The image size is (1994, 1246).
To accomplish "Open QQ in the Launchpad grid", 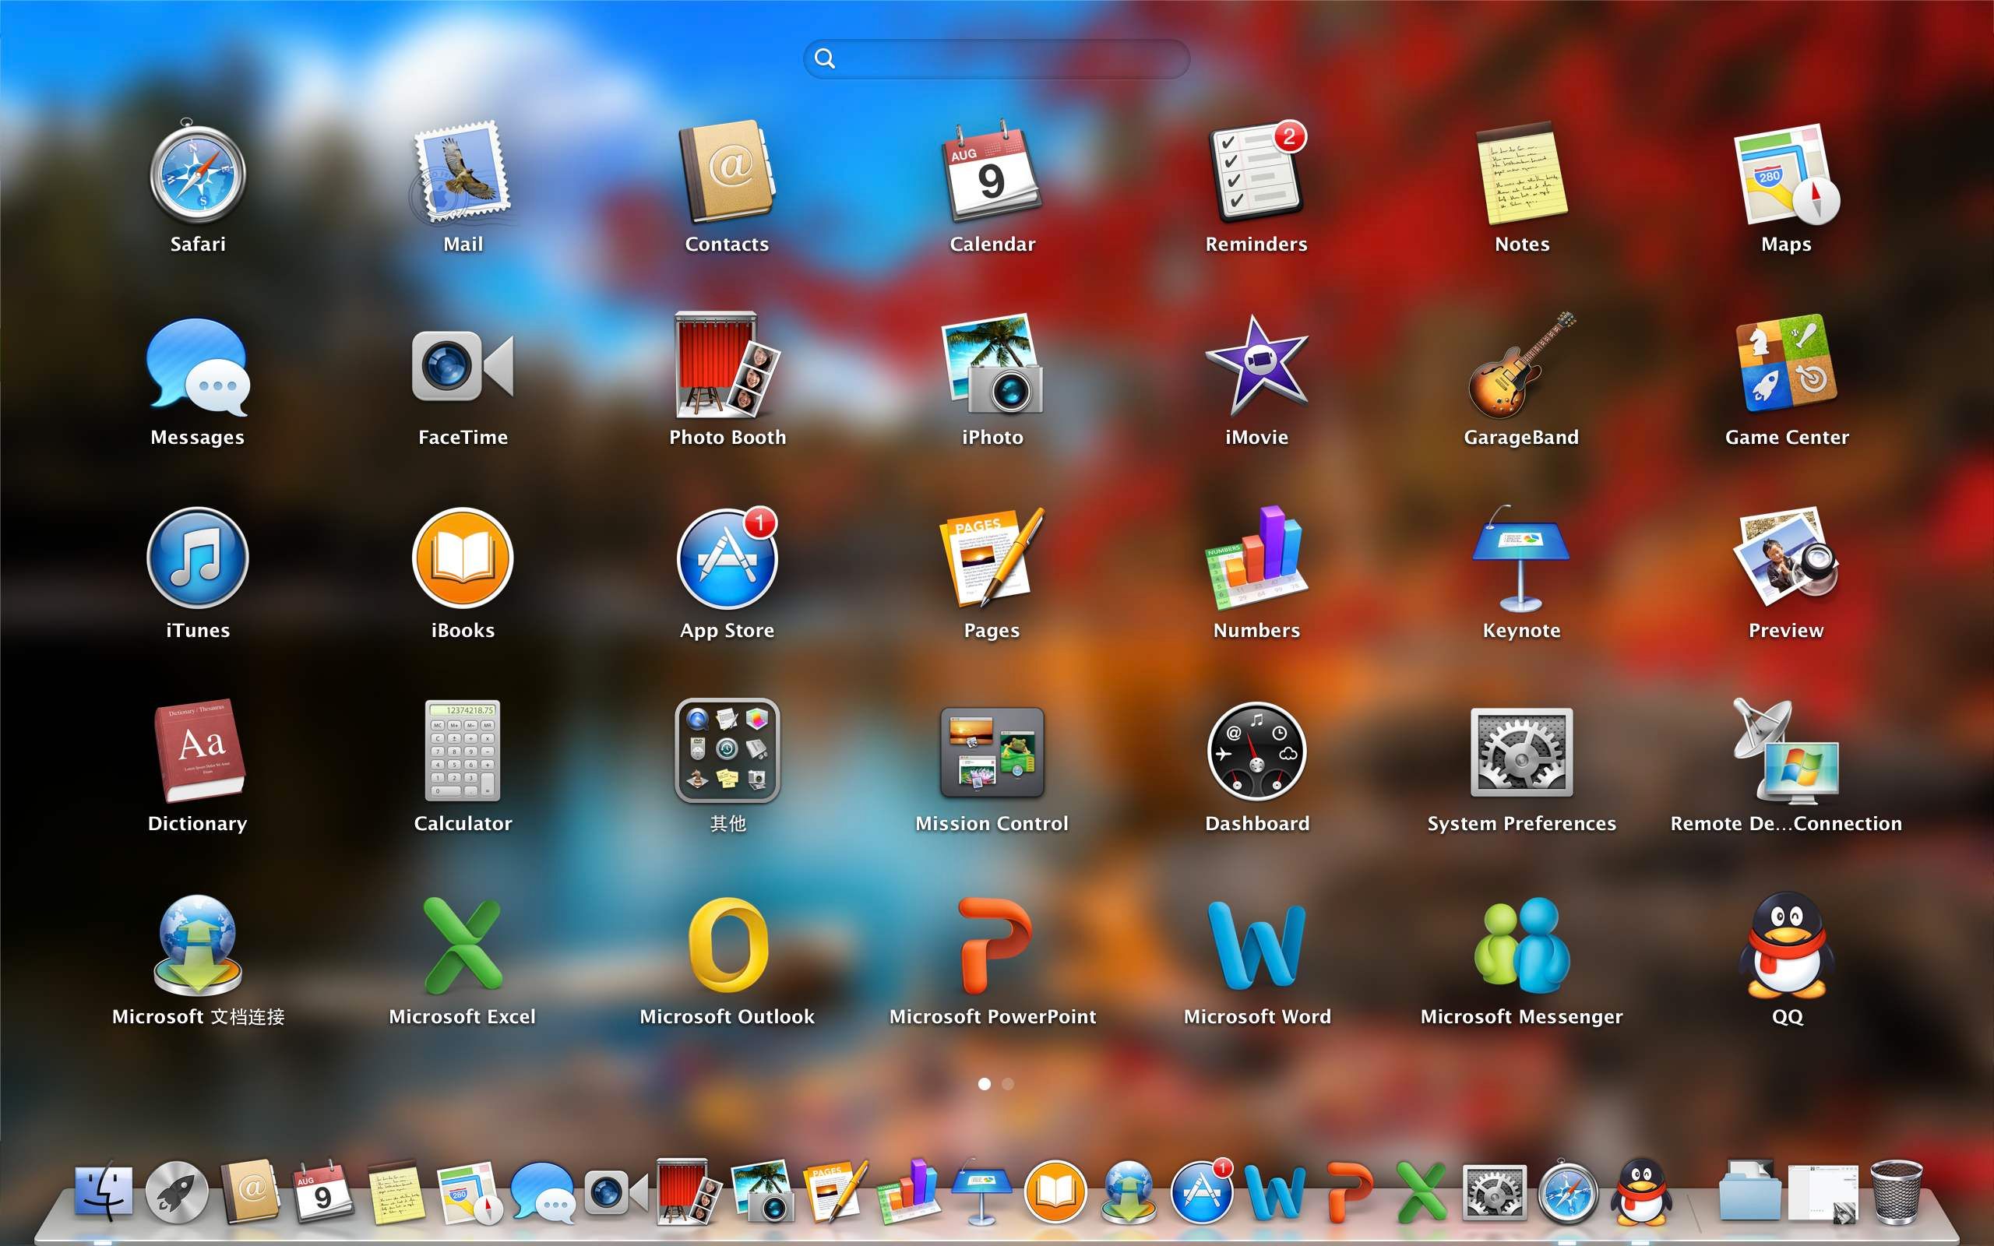I will (1786, 945).
